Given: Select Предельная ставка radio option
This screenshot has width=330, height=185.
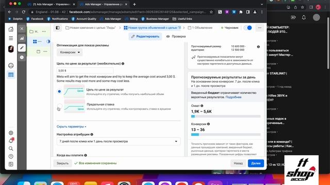Looking at the screenshot, I should tap(60, 106).
